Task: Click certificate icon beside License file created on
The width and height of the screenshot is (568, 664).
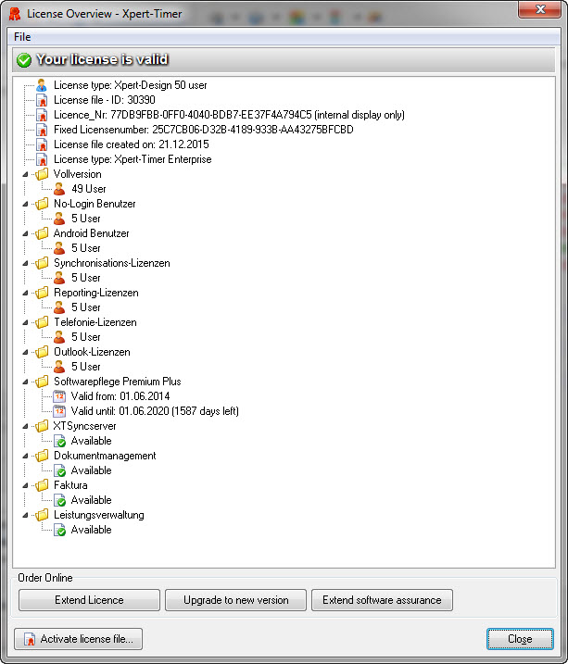Action: point(42,144)
